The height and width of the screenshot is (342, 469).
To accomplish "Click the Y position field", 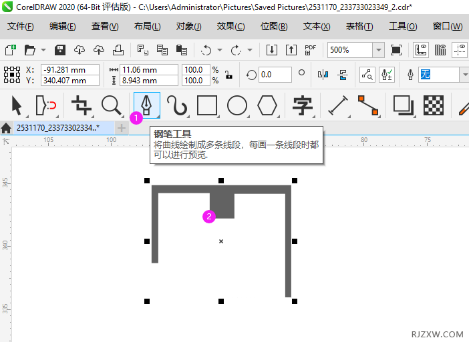I will coord(70,81).
